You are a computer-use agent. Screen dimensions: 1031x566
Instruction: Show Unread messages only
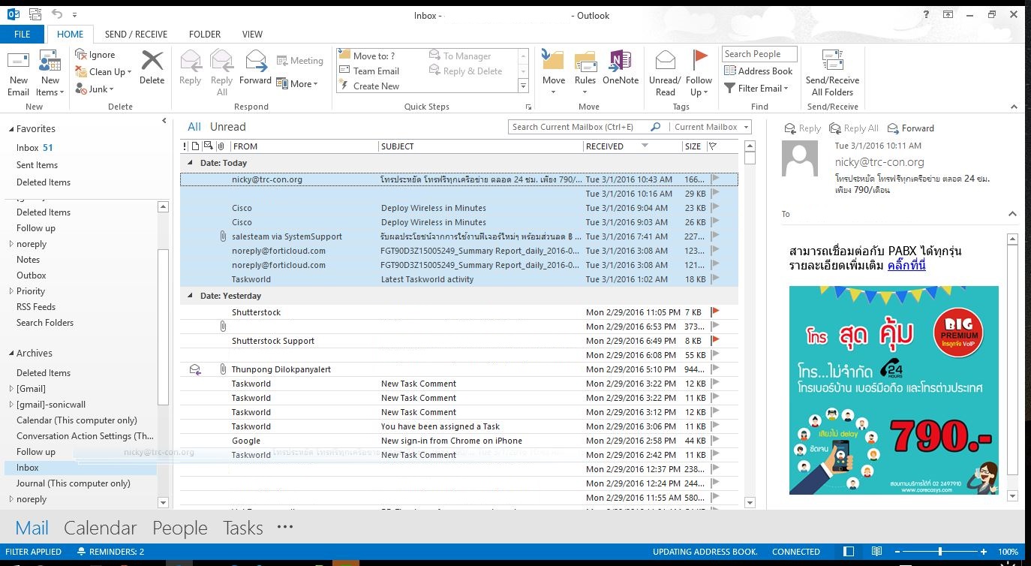pos(228,127)
